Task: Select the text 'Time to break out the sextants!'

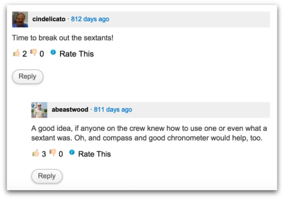Action: (x=62, y=38)
